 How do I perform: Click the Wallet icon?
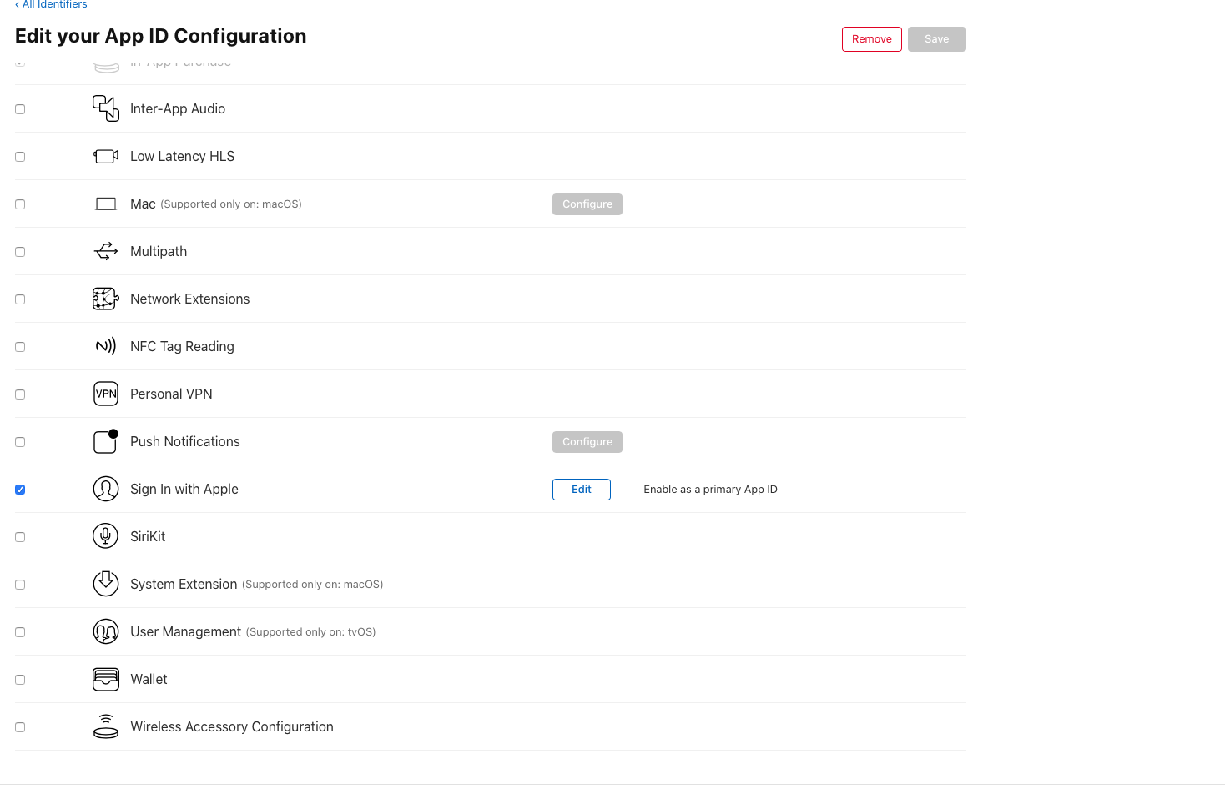[x=106, y=680]
